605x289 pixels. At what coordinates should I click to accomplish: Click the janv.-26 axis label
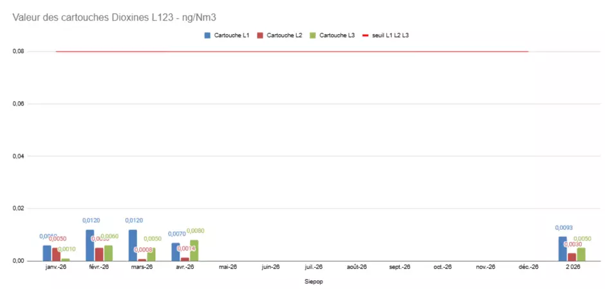(56, 266)
